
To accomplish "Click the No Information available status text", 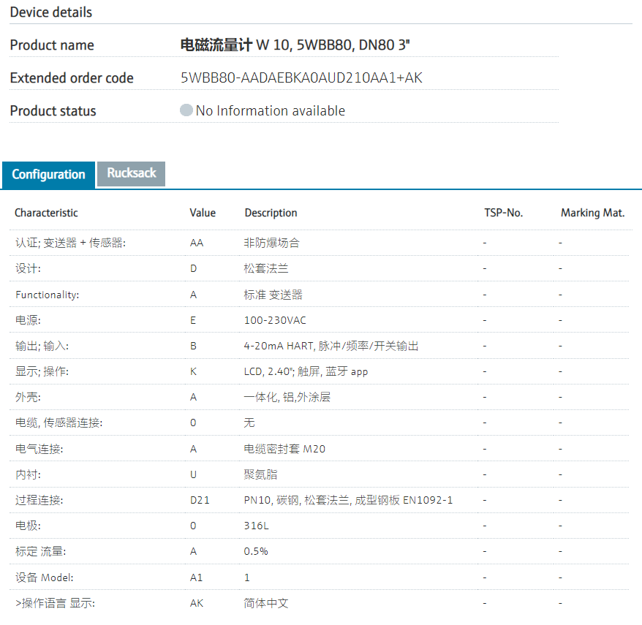I will 270,111.
